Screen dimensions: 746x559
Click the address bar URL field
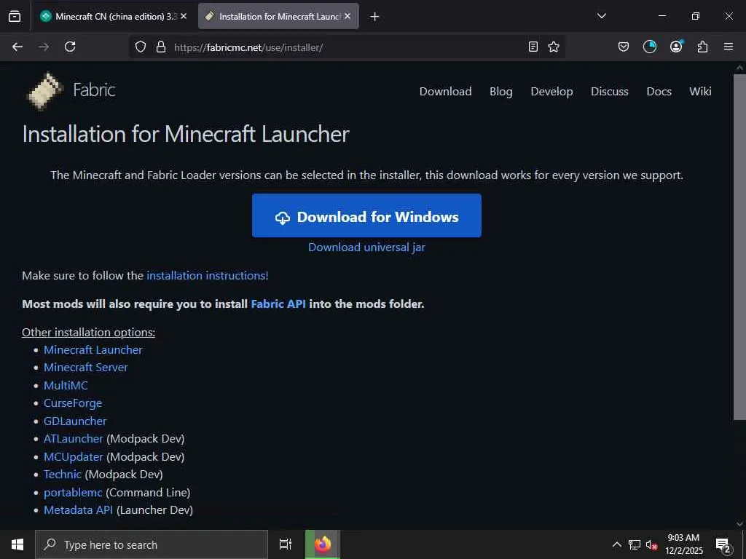point(348,47)
